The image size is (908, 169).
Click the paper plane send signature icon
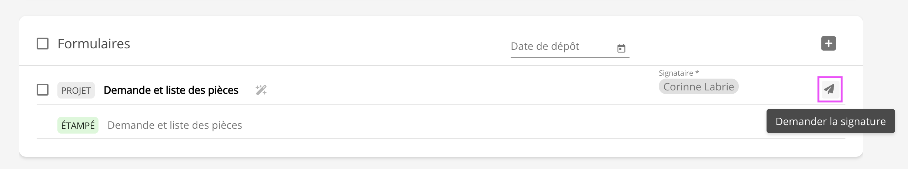coord(829,89)
